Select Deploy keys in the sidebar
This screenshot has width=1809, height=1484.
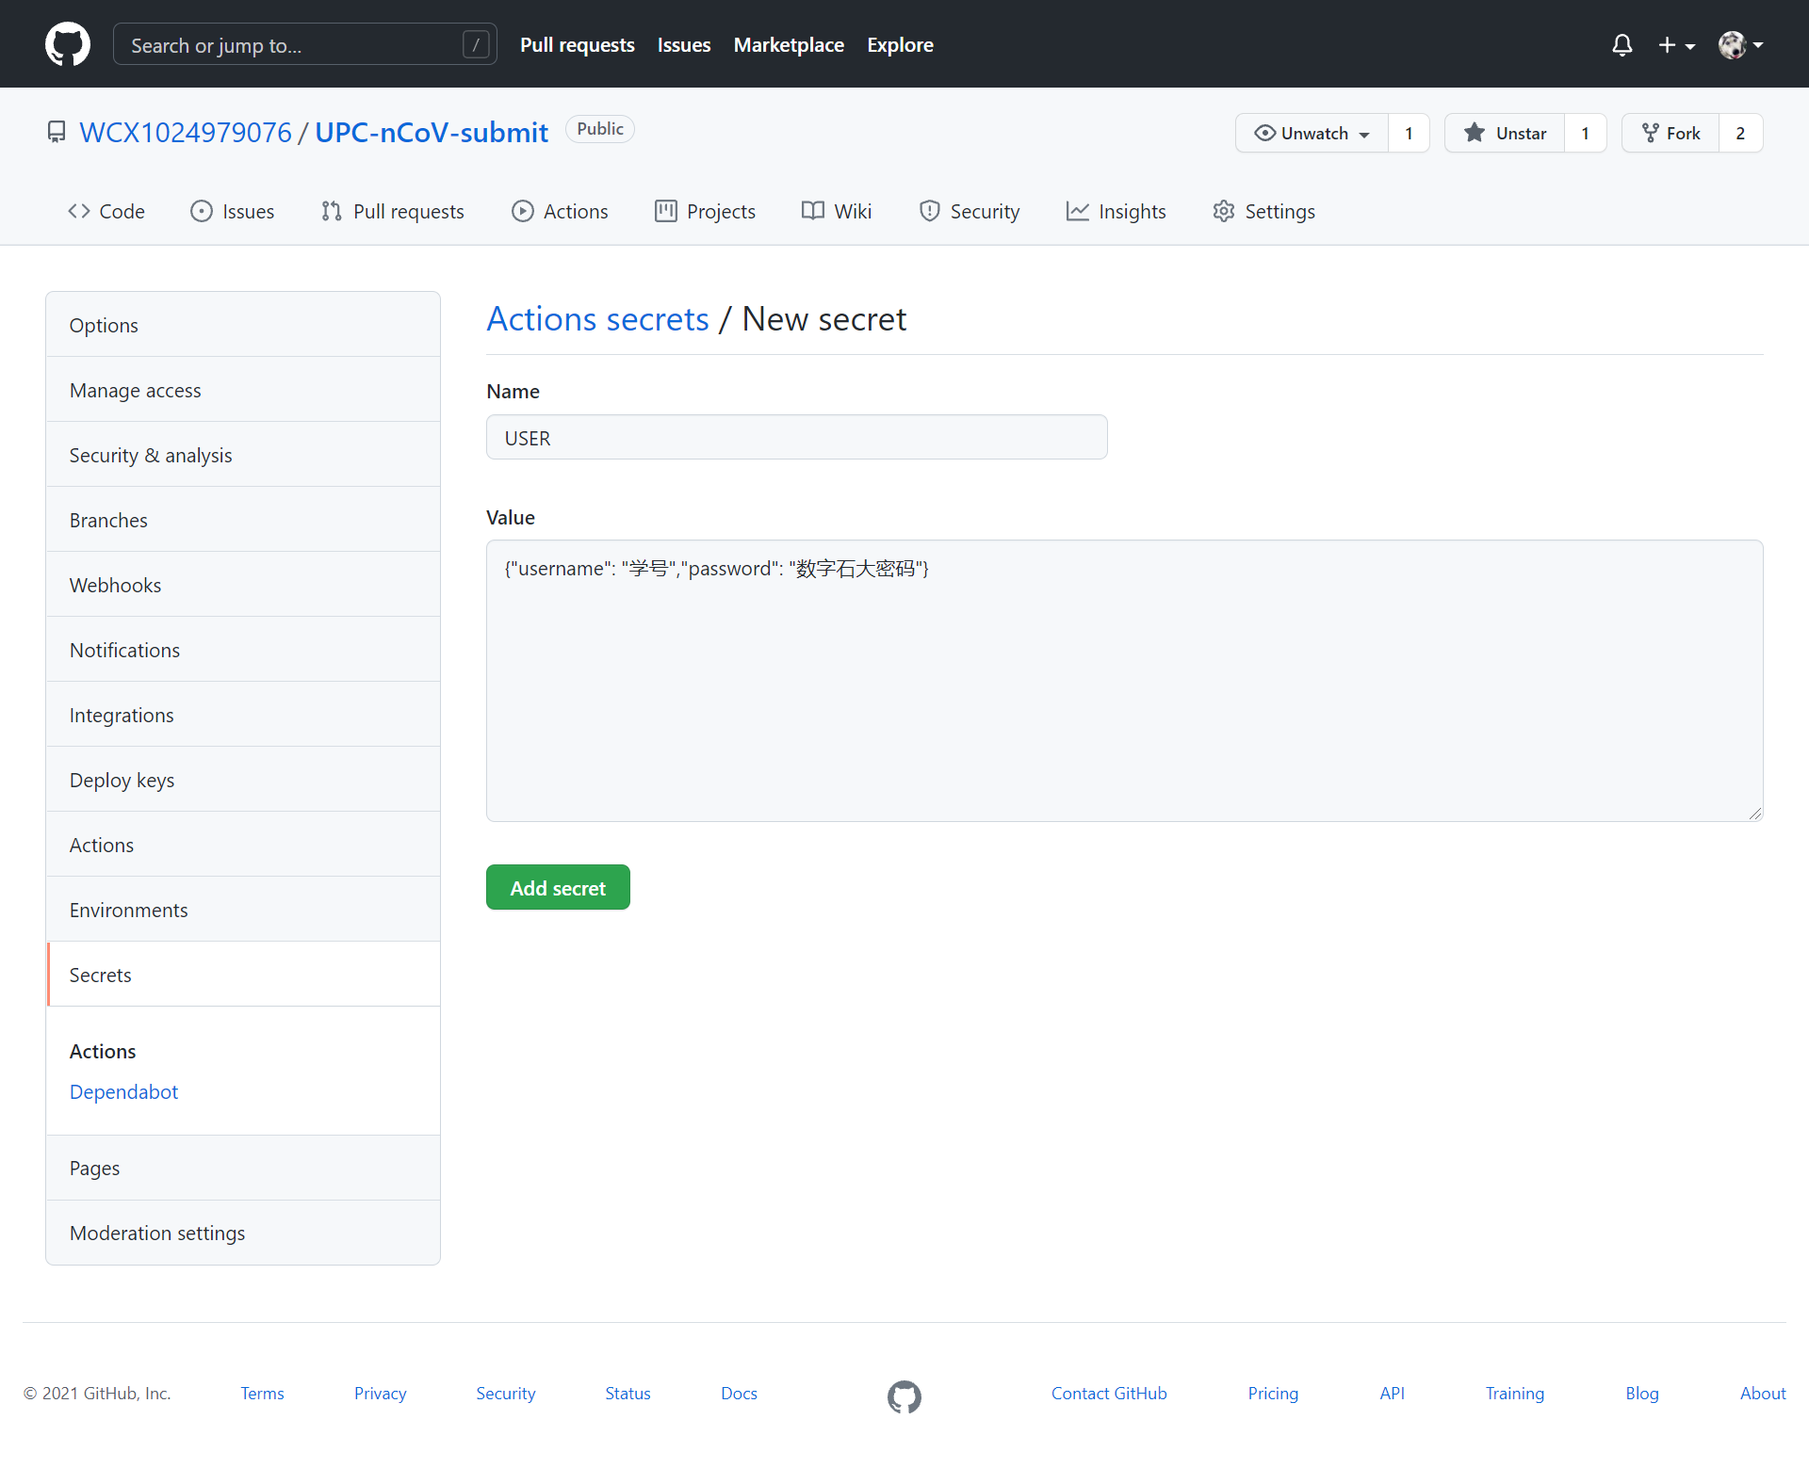(x=122, y=780)
